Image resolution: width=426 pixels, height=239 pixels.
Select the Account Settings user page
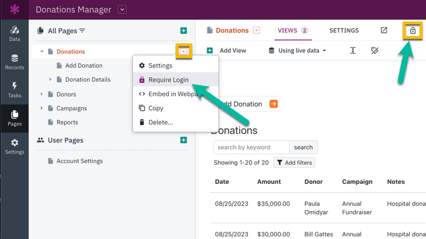(x=79, y=161)
